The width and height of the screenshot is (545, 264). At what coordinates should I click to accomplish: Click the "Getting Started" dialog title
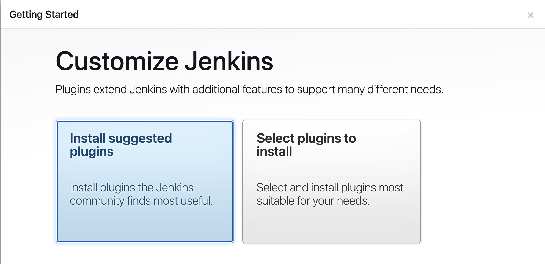pyautogui.click(x=44, y=15)
